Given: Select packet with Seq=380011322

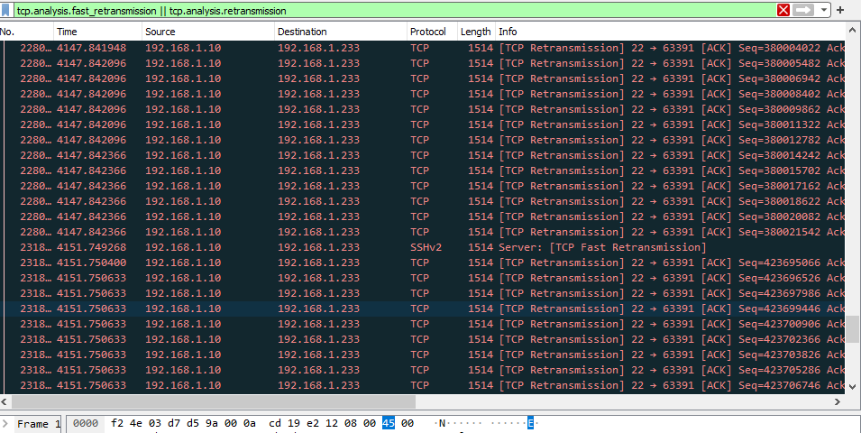Looking at the screenshot, I should pyautogui.click(x=423, y=124).
